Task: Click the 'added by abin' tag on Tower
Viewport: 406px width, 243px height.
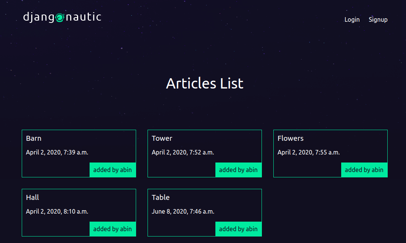Action: click(238, 170)
